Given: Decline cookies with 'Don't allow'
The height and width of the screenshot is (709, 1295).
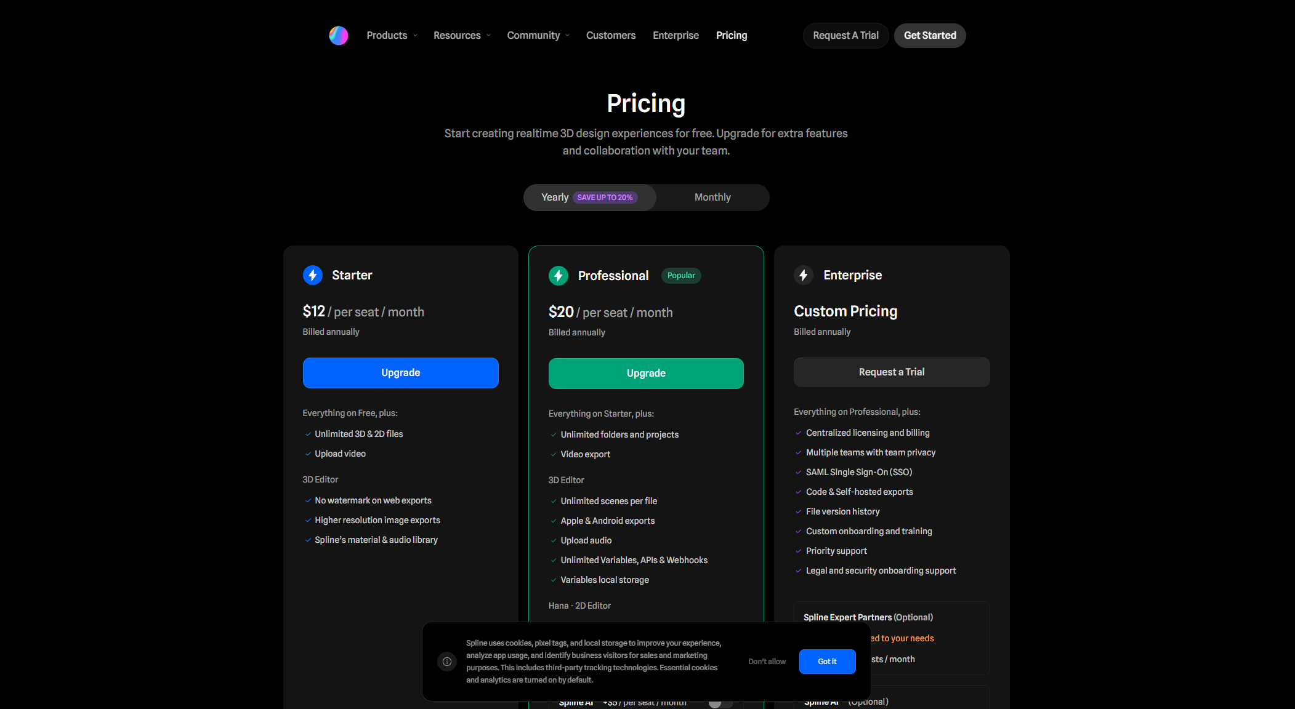Looking at the screenshot, I should point(767,662).
